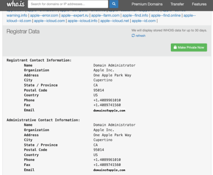Click the registrant Organization value Apple Inc.

point(104,70)
